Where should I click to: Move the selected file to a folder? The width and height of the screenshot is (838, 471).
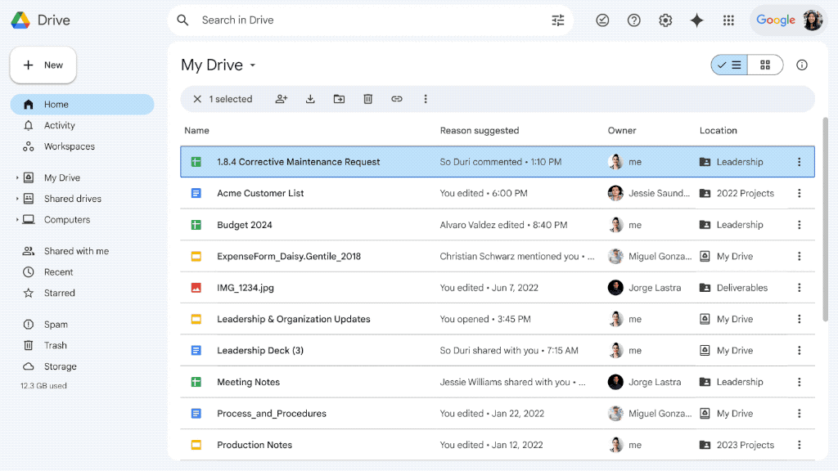point(339,98)
